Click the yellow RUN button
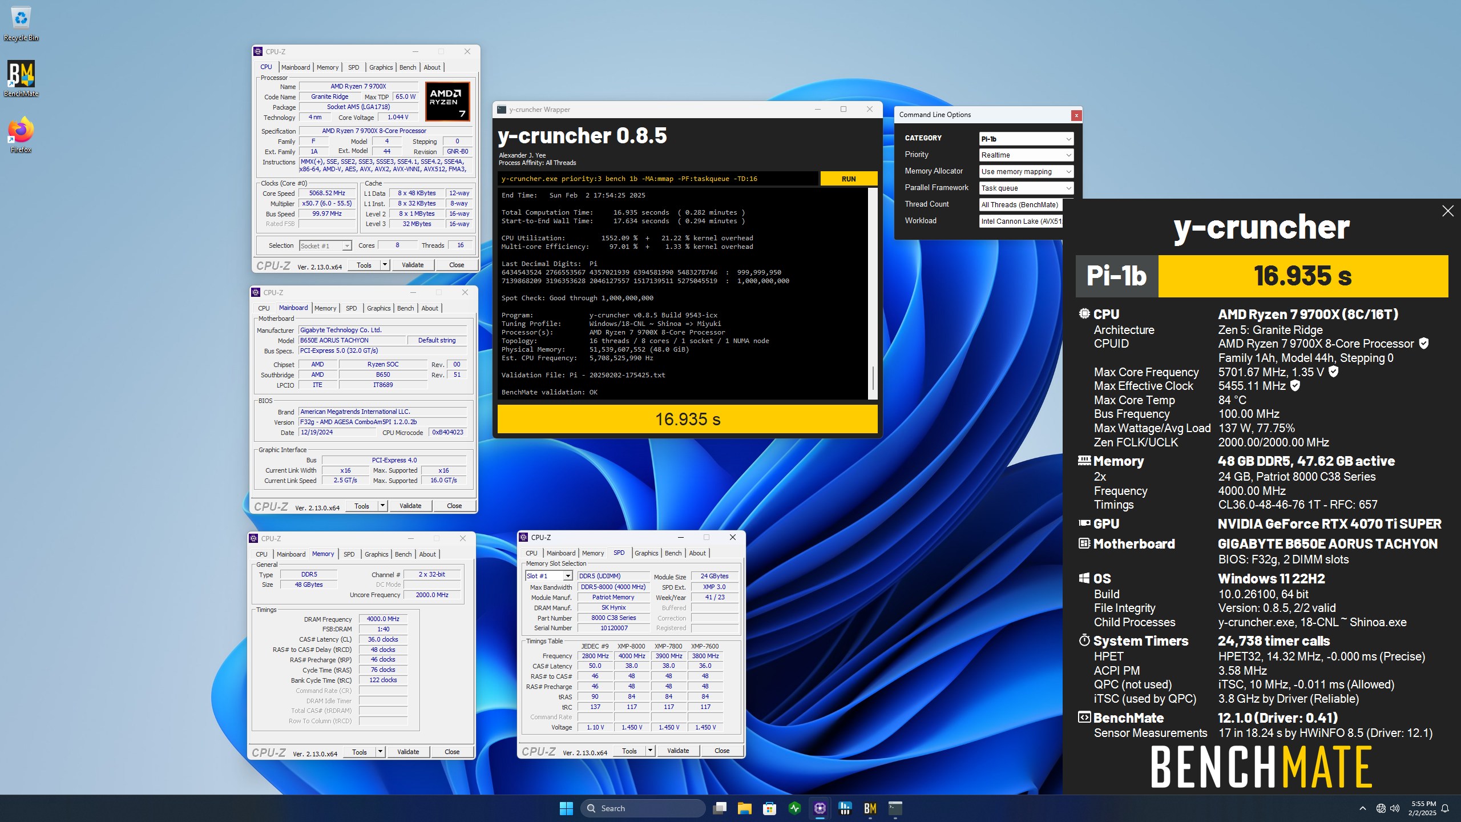 (849, 179)
